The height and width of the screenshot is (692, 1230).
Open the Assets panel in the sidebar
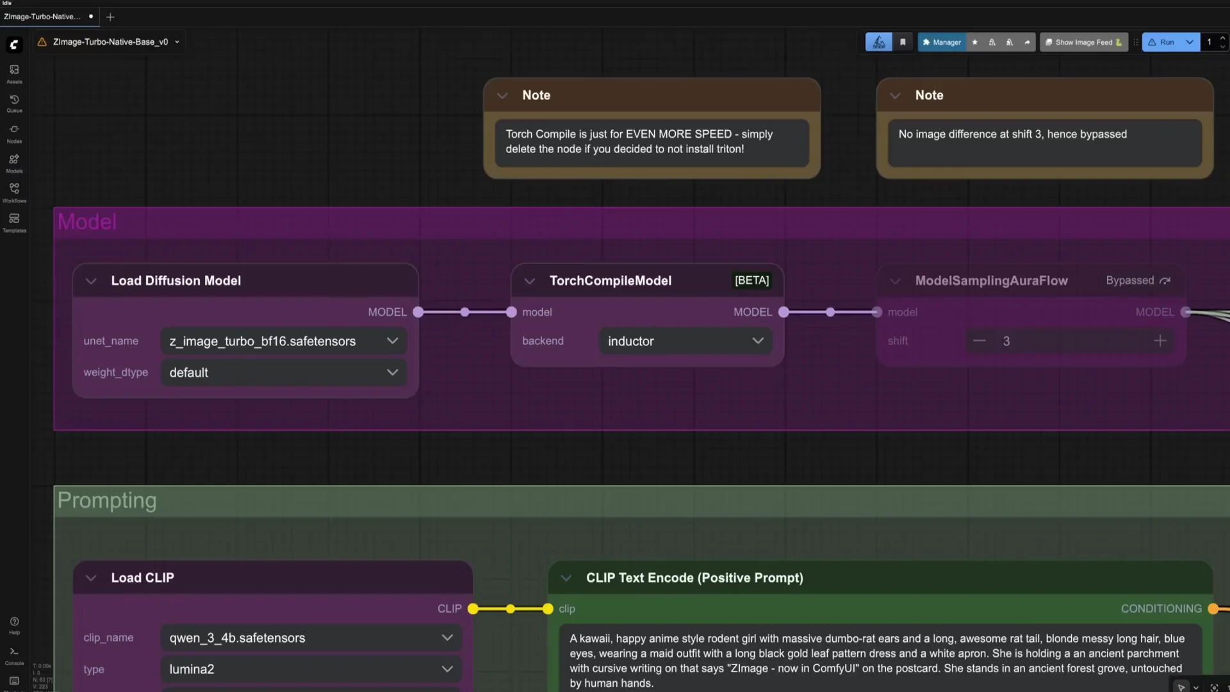(13, 72)
